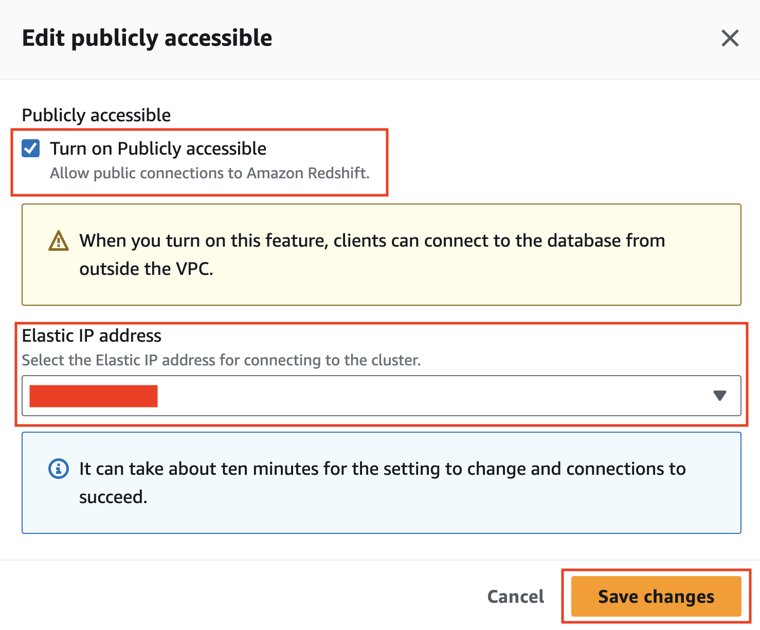
Task: Close the Edit publicly accessible dialog
Action: pyautogui.click(x=730, y=38)
